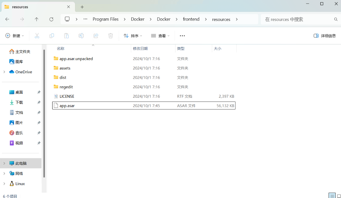This screenshot has width=341, height=198.
Task: Click the Cut scissors icon in toolbar
Action: click(37, 36)
